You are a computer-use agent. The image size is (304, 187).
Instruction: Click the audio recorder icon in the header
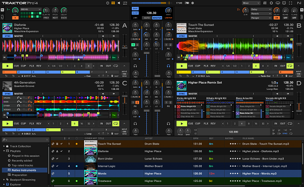192,3
